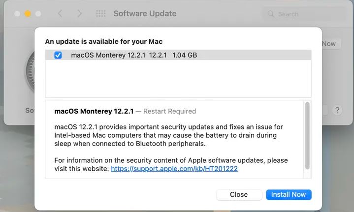Select the macOS Monterey 12.2.1 update name

[x=108, y=56]
